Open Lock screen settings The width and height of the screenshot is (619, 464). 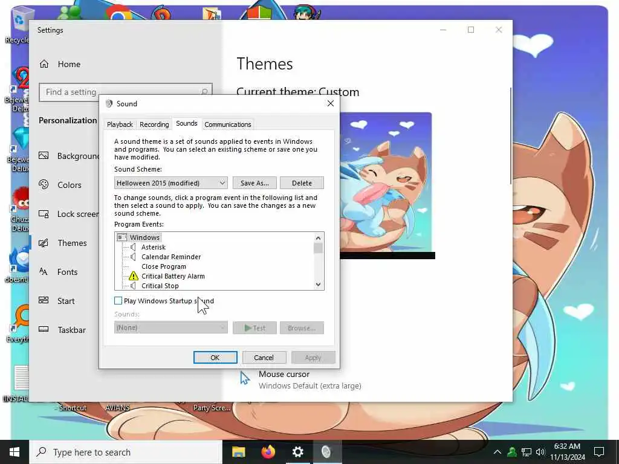click(68, 214)
